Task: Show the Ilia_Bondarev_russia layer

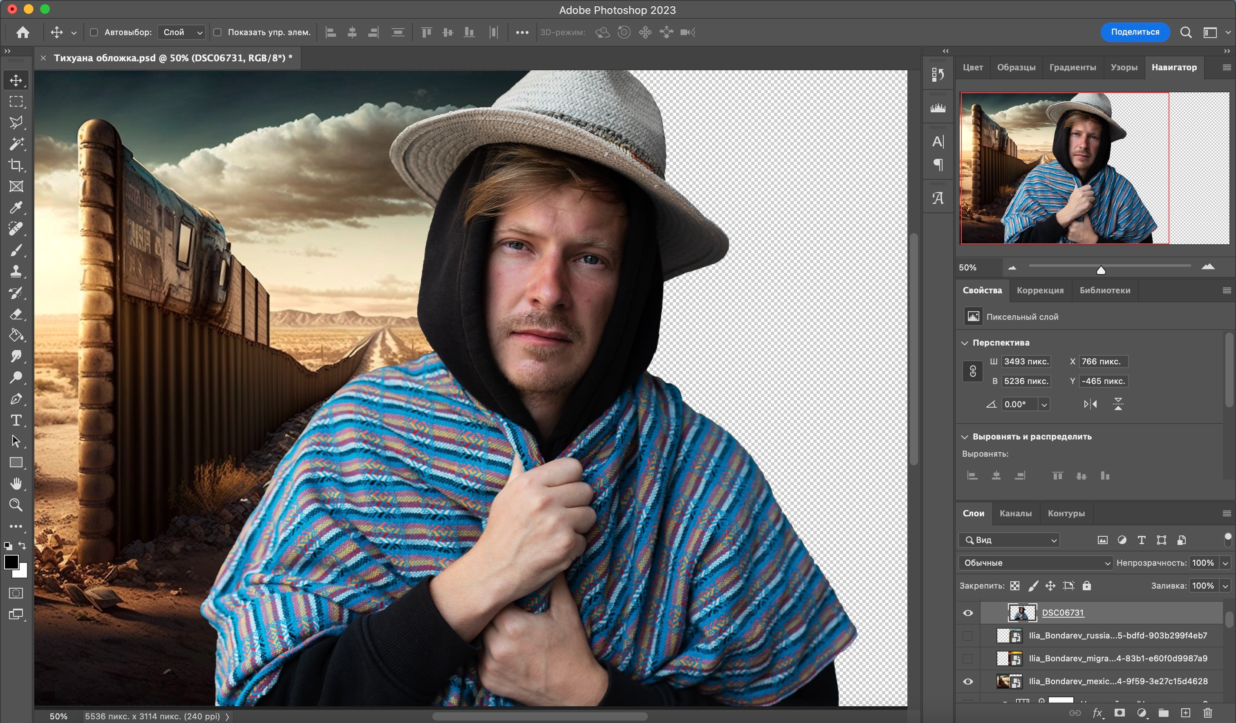Action: click(x=968, y=636)
